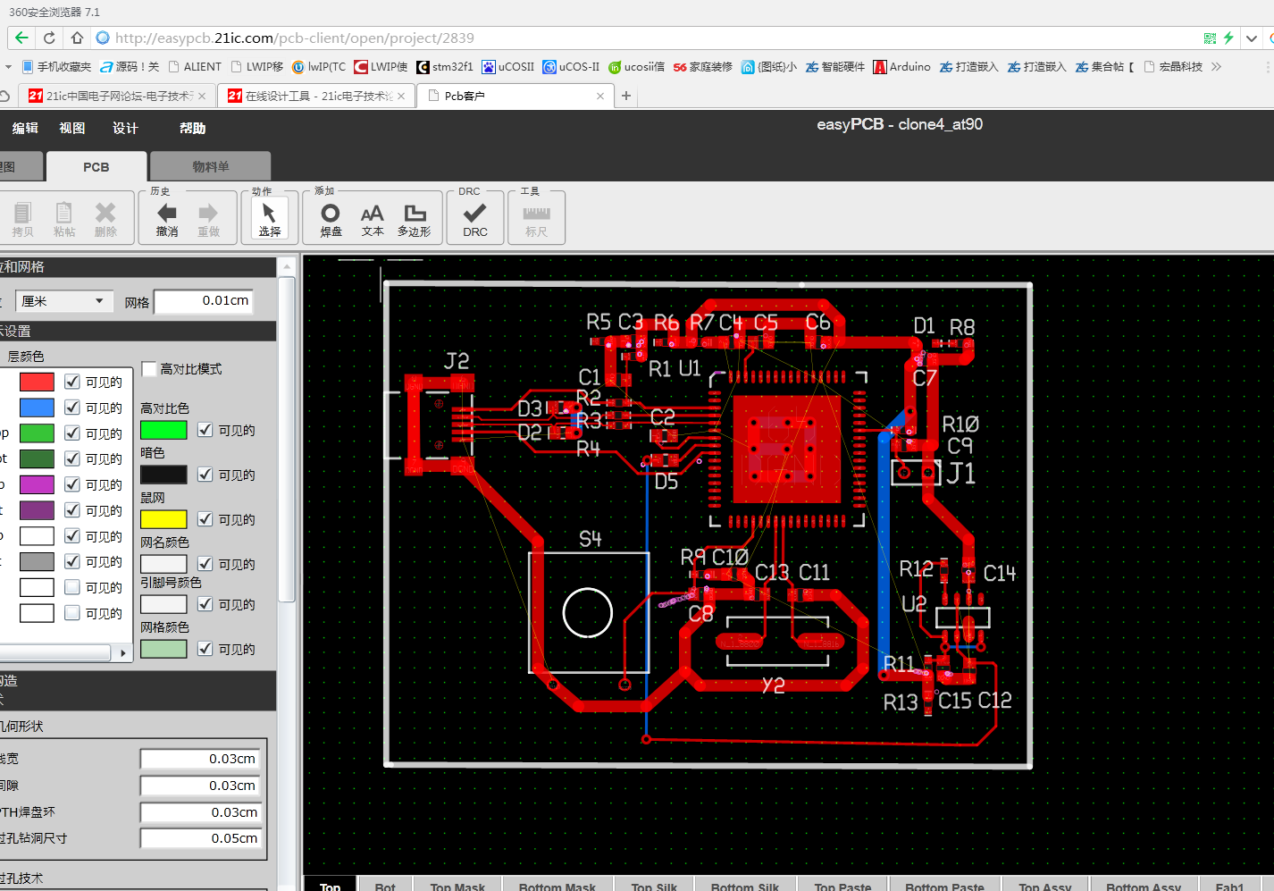Toggle 可见的 checkbox for 高对比色
Image resolution: width=1274 pixels, height=891 pixels.
(205, 430)
